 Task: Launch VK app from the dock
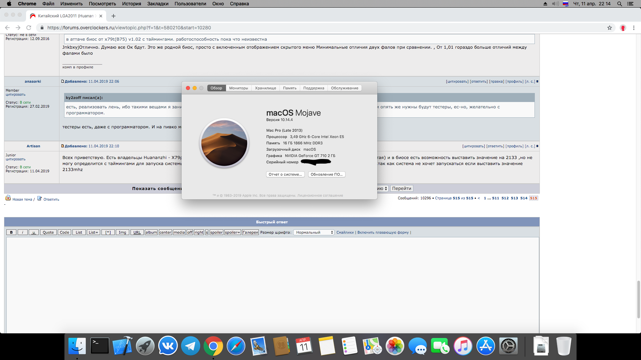168,346
